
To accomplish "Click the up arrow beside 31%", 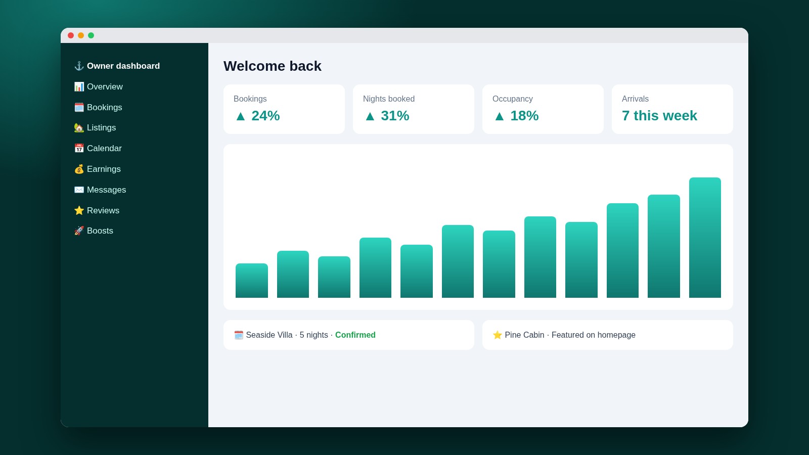I will pyautogui.click(x=370, y=116).
